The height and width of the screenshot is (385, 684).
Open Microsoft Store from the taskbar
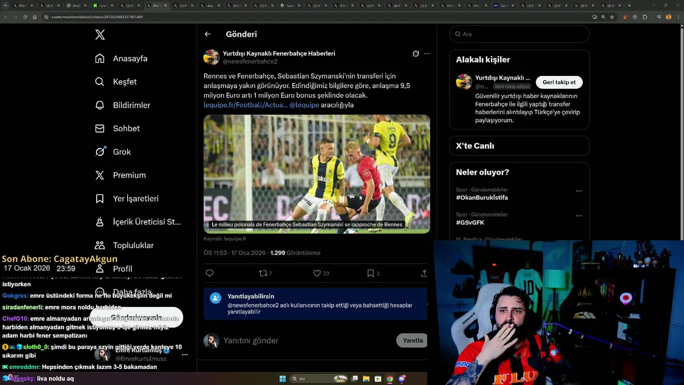(x=378, y=379)
